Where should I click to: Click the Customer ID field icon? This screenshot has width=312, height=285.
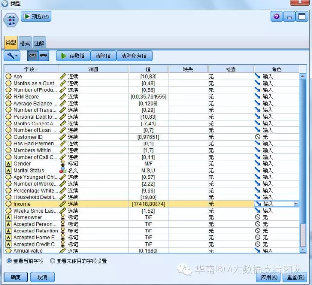pos(9,137)
